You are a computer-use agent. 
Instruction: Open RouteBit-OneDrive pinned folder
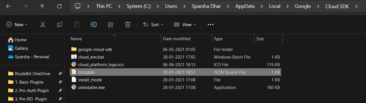pos(29,74)
